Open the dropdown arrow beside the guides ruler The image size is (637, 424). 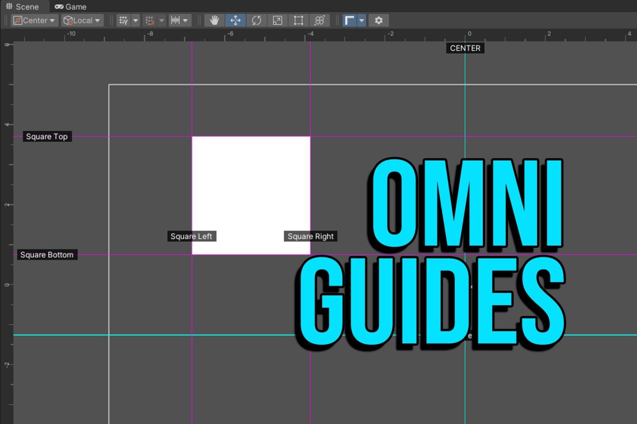pyautogui.click(x=361, y=20)
